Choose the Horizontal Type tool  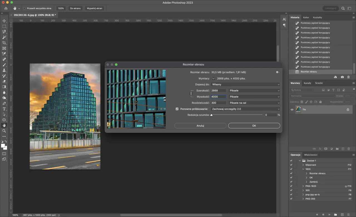4,109
